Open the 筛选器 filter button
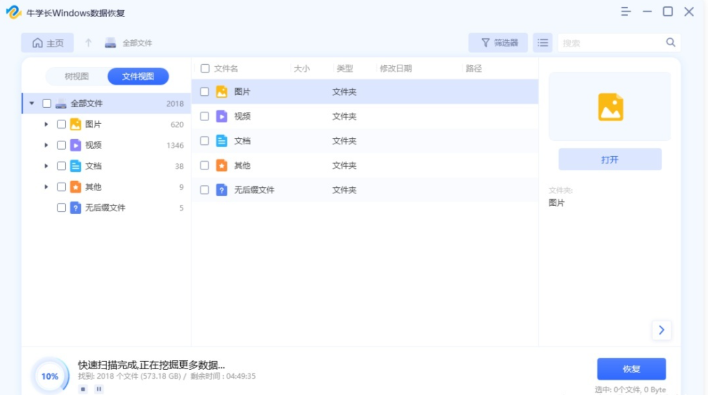This screenshot has width=708, height=395. [x=498, y=43]
